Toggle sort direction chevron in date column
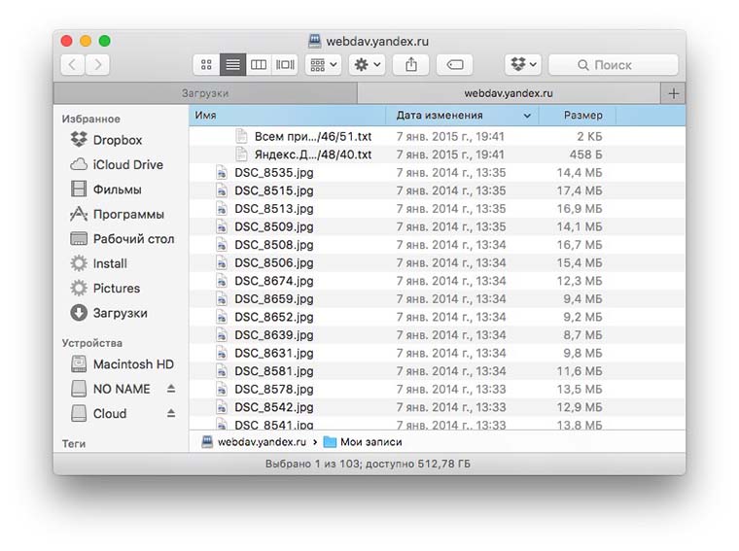 pyautogui.click(x=527, y=116)
